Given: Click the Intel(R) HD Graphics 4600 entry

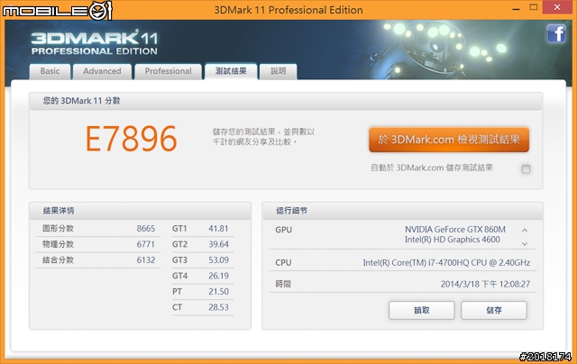Looking at the screenshot, I should click(453, 240).
